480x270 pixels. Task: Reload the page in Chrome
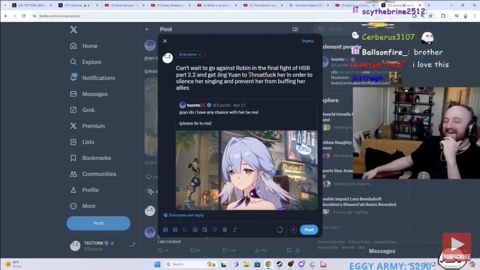click(24, 16)
